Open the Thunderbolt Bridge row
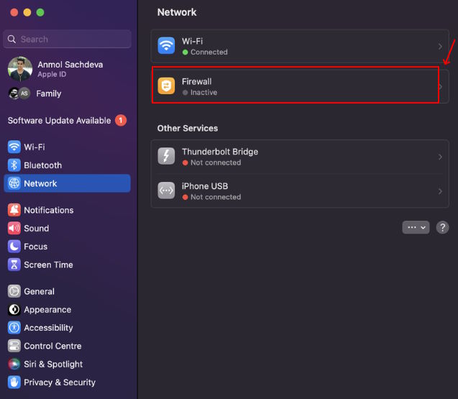458x399 pixels. pyautogui.click(x=300, y=157)
